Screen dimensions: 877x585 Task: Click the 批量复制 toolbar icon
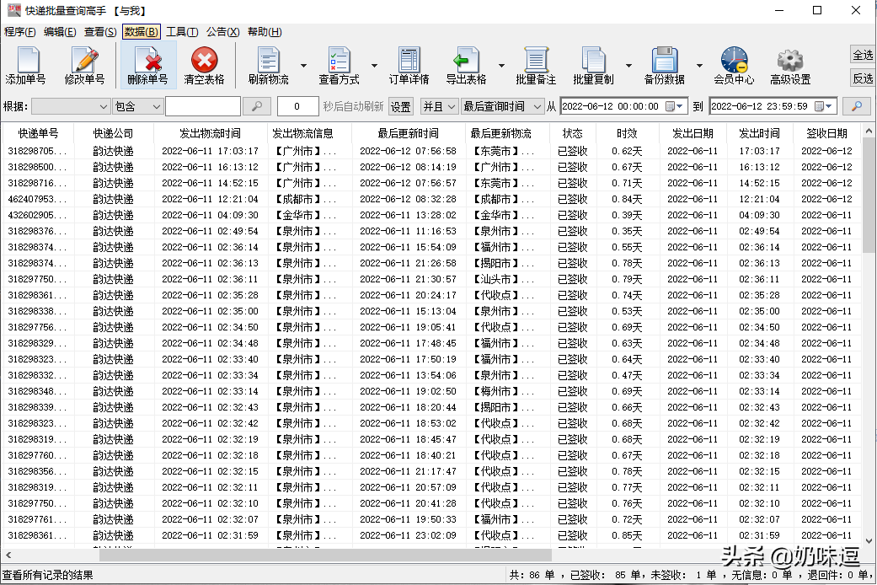click(593, 66)
